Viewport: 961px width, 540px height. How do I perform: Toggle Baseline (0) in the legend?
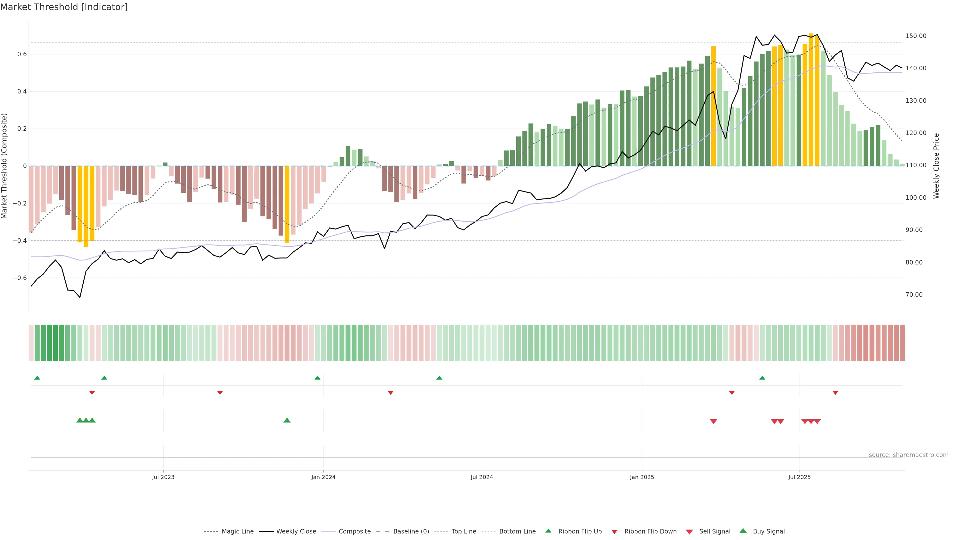411,531
